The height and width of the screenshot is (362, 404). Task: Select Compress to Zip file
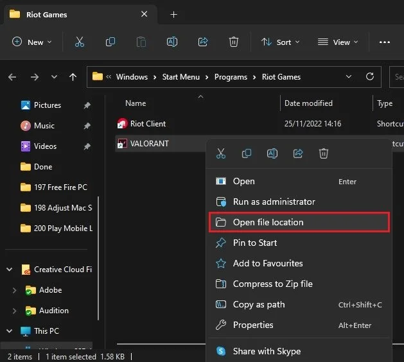(x=299, y=284)
